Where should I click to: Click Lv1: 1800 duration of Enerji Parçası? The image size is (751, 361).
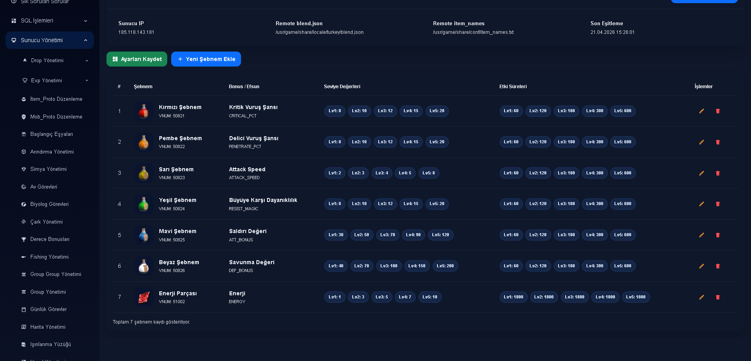coord(514,297)
